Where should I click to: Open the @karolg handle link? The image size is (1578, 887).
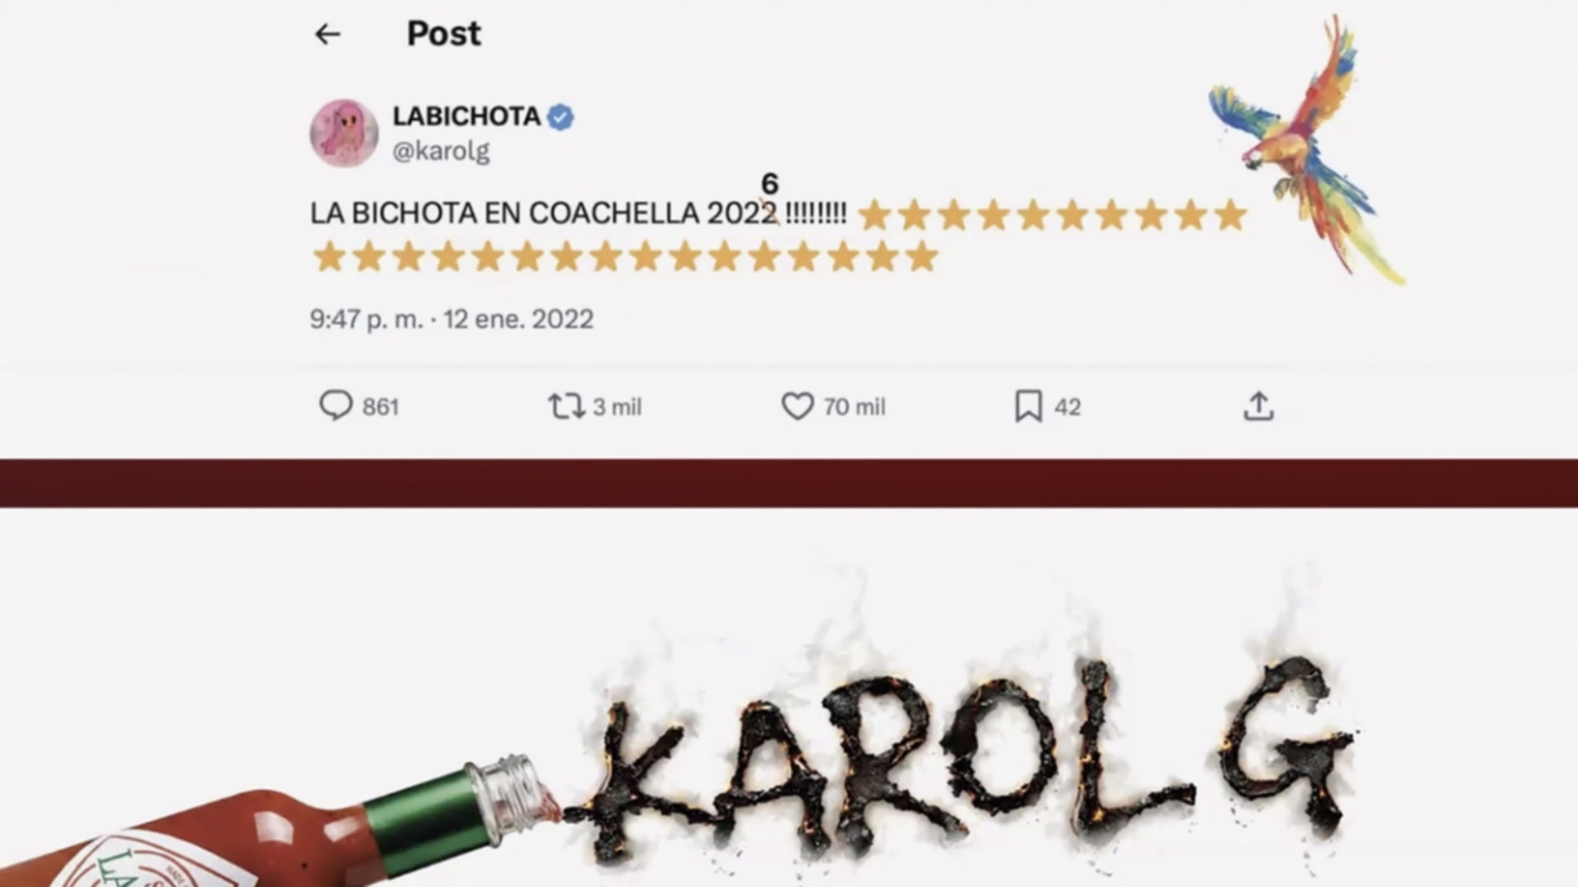[x=441, y=151]
